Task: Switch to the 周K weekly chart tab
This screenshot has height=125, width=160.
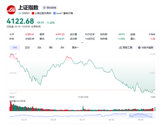Action: pos(51,47)
